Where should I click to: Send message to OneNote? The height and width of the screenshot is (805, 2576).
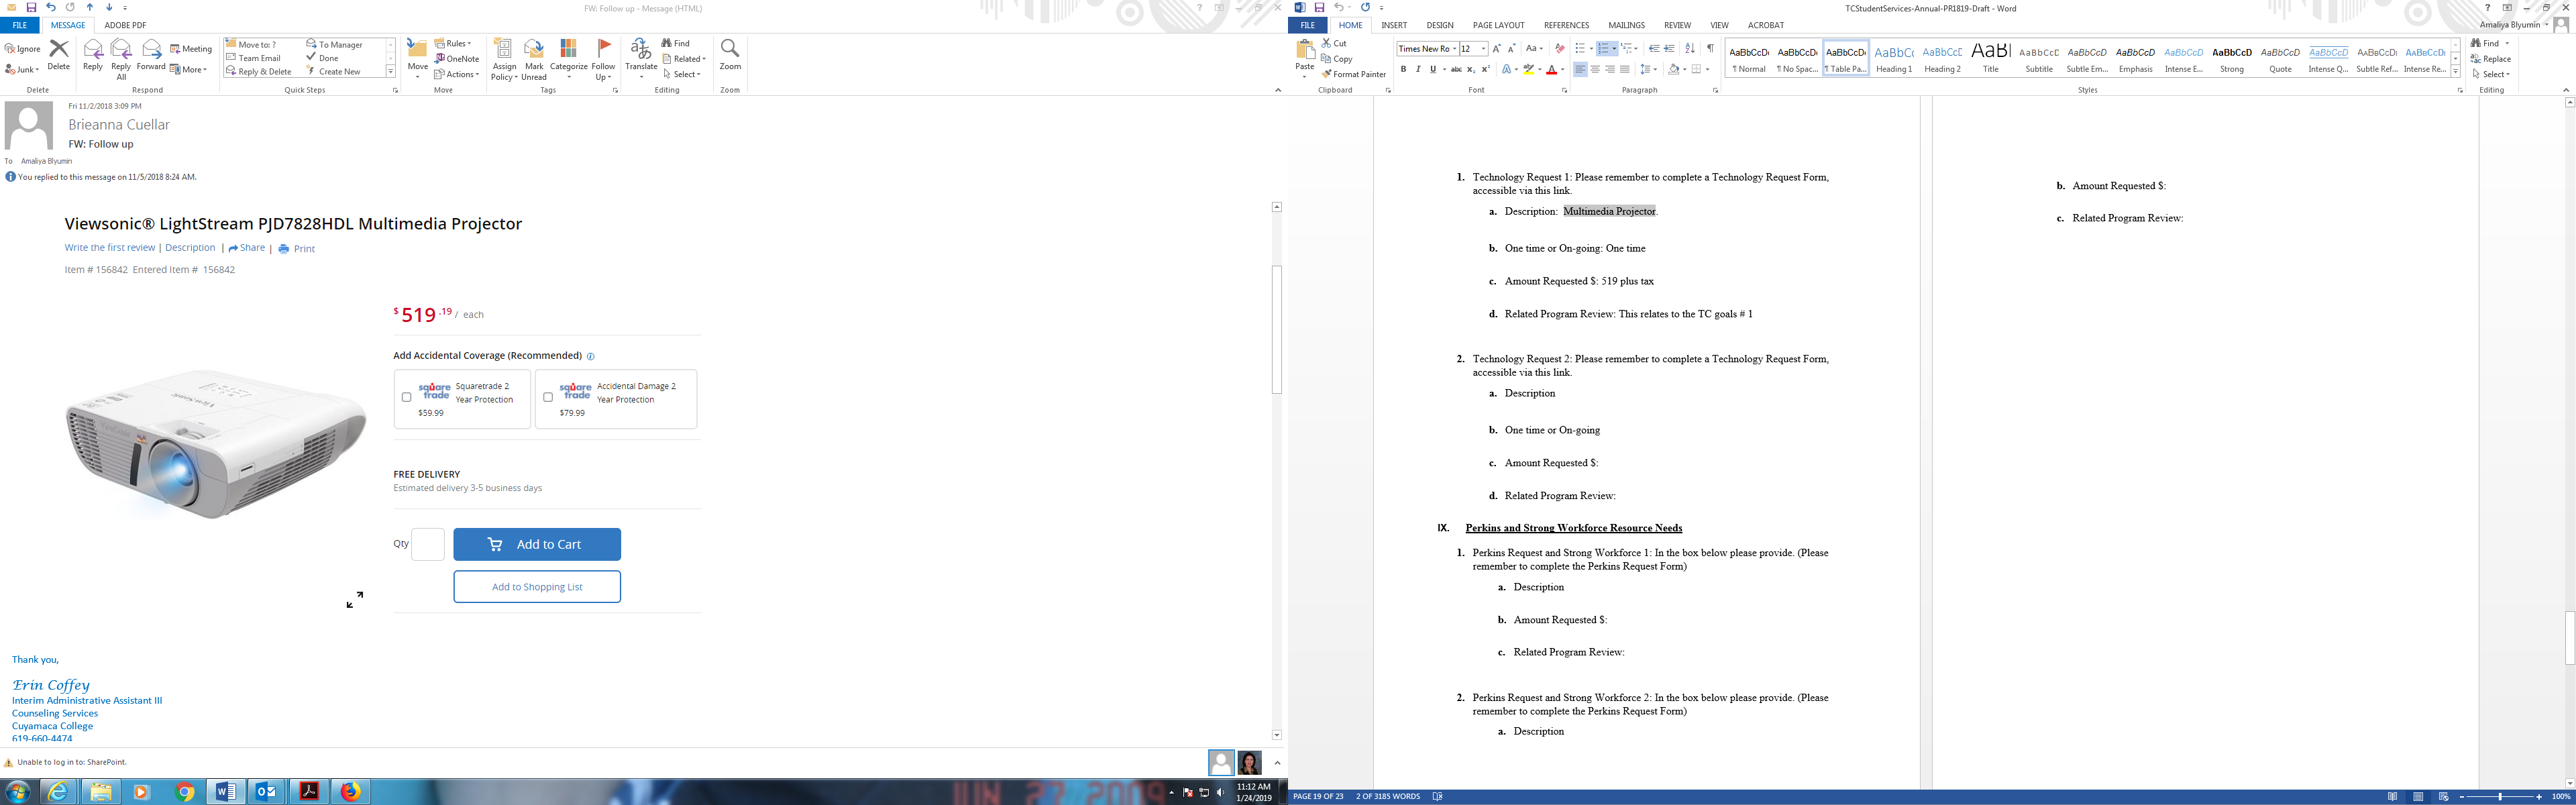pos(457,59)
